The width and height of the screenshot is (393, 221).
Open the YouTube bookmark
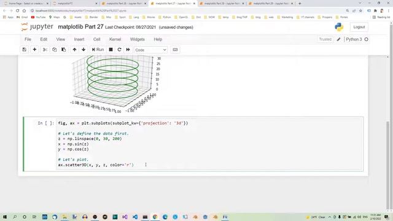(38, 17)
